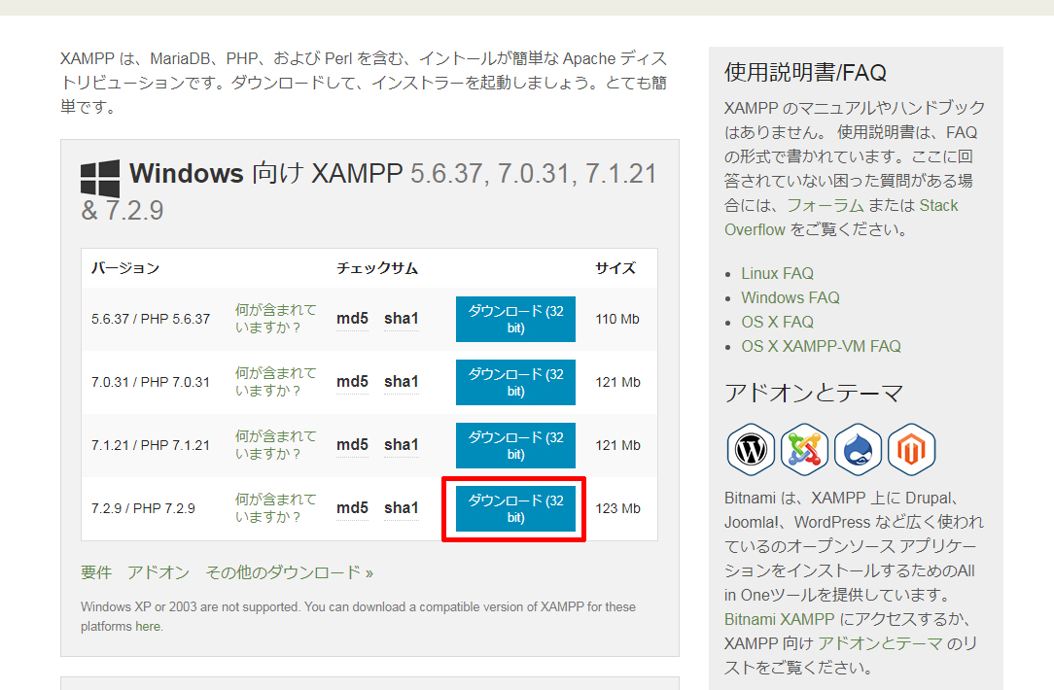Open md5 checksum for version 5.6.37
This screenshot has width=1054, height=690.
(x=352, y=319)
